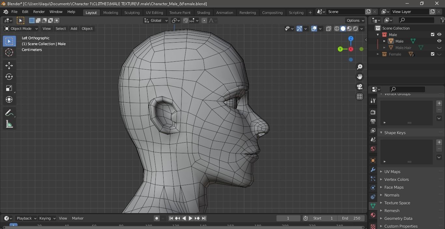Toggle snapping magnet
The height and width of the screenshot is (229, 445).
pyautogui.click(x=186, y=20)
